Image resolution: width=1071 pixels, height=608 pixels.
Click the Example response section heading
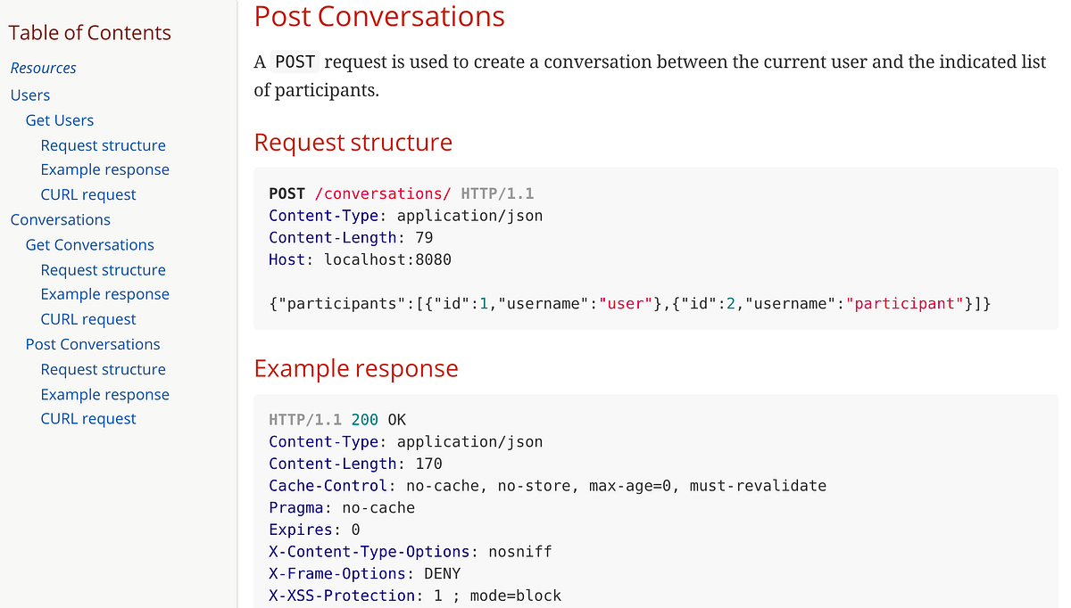tap(356, 367)
